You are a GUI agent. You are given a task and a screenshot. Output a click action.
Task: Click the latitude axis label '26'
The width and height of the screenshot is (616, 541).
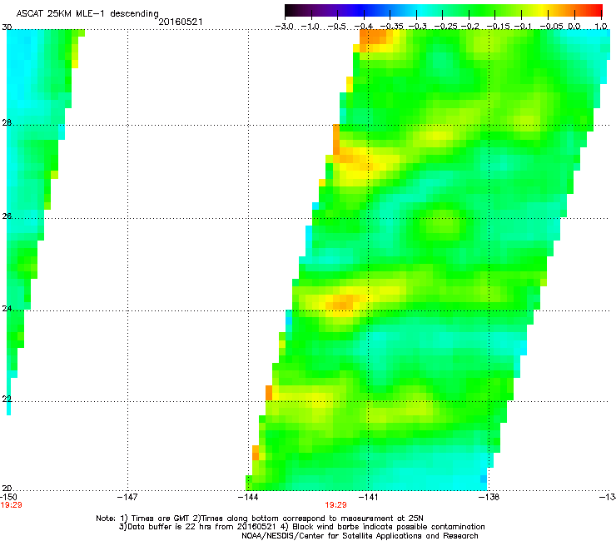pos(7,216)
